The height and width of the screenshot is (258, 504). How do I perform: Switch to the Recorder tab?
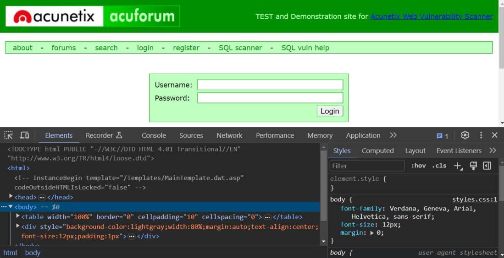pyautogui.click(x=104, y=135)
